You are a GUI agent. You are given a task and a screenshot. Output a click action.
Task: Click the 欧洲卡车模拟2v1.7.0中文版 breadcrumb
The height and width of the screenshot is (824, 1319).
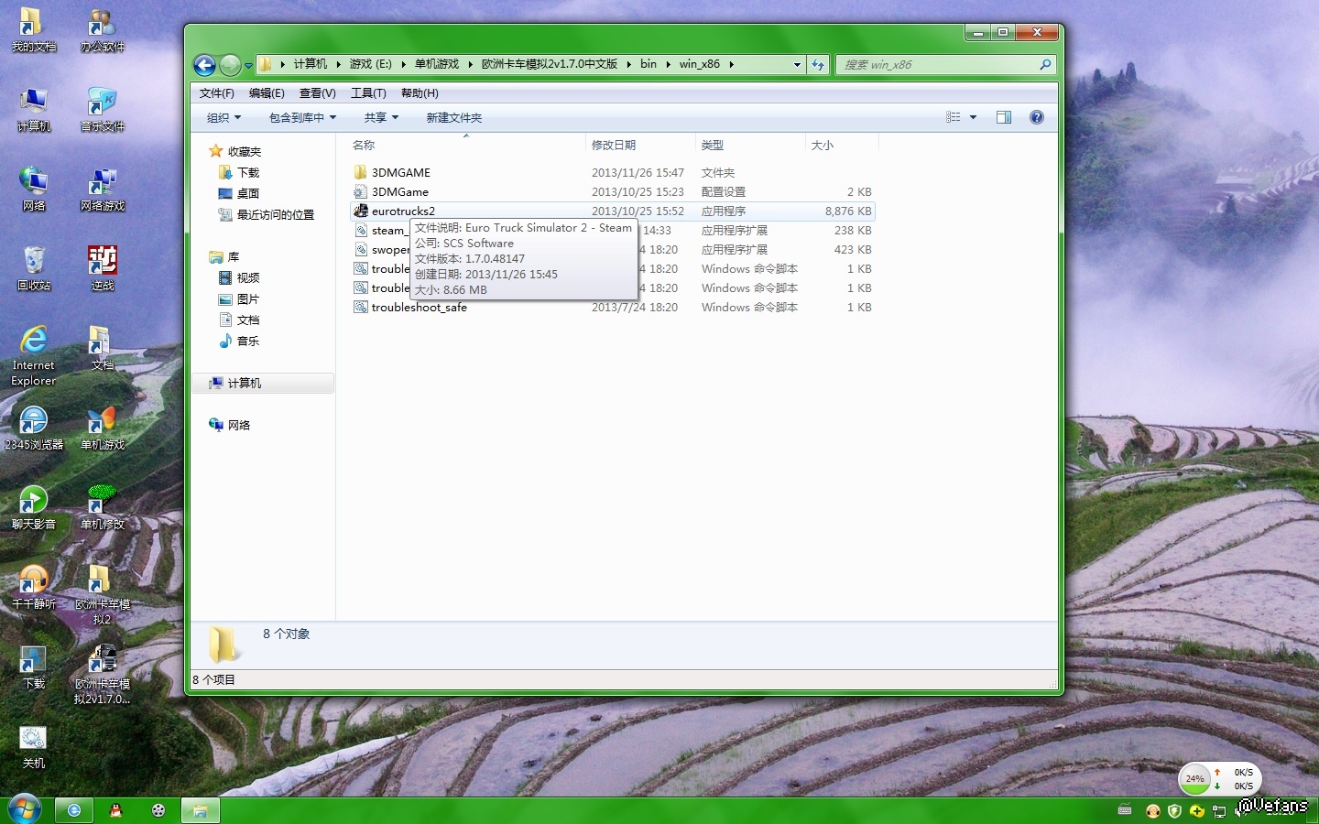550,64
